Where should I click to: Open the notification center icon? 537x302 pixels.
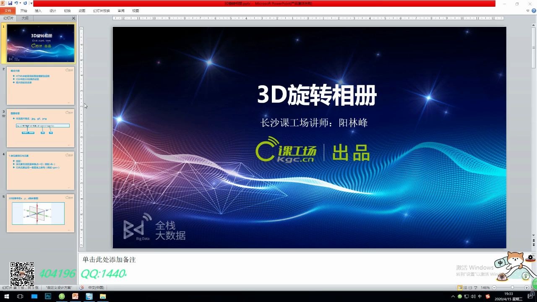530,296
